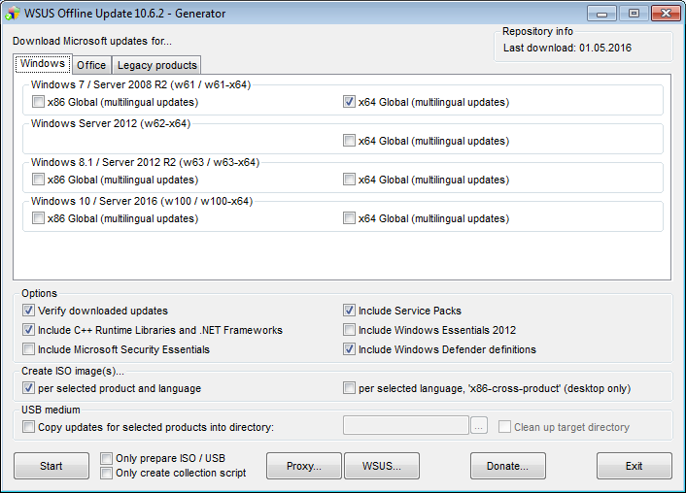Image resolution: width=686 pixels, height=493 pixels.
Task: Click the Start button
Action: [51, 466]
